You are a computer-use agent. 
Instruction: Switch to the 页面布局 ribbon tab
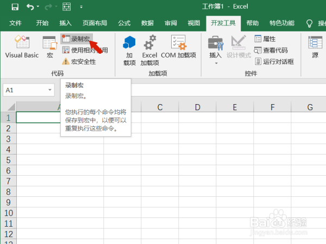(x=95, y=23)
